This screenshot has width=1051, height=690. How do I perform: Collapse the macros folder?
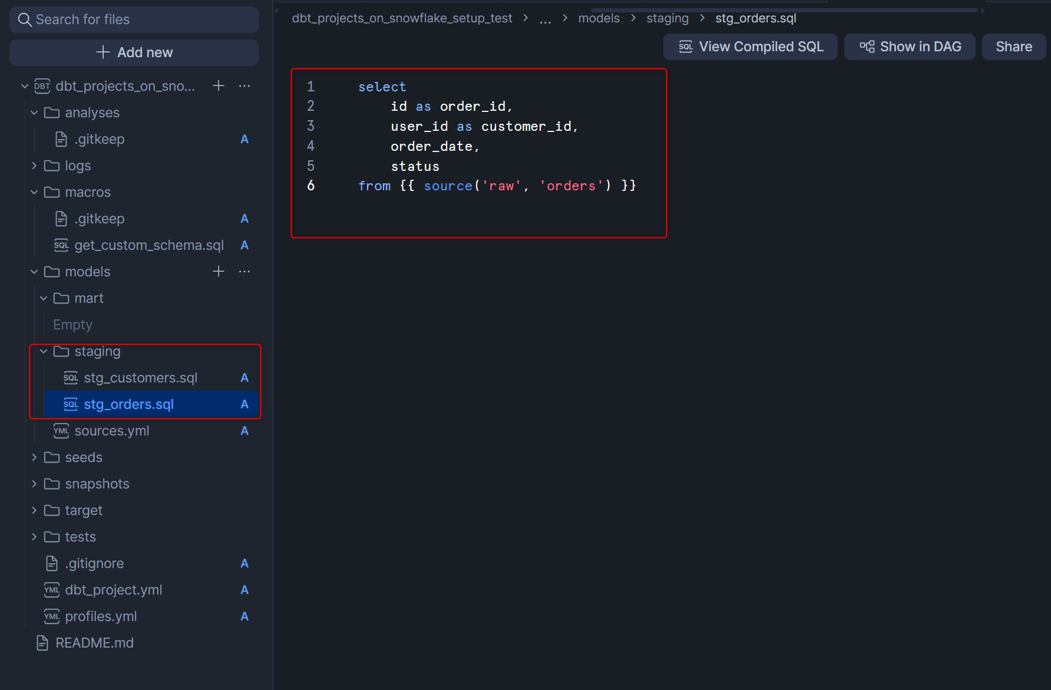(34, 192)
